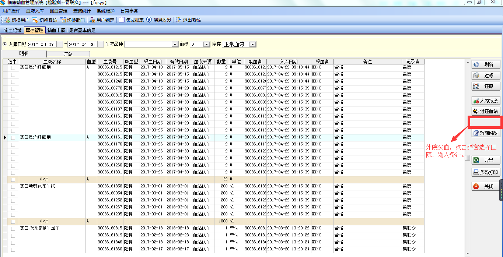
Task: Click the subtotal quantity 1000 cell
Action: (x=221, y=221)
